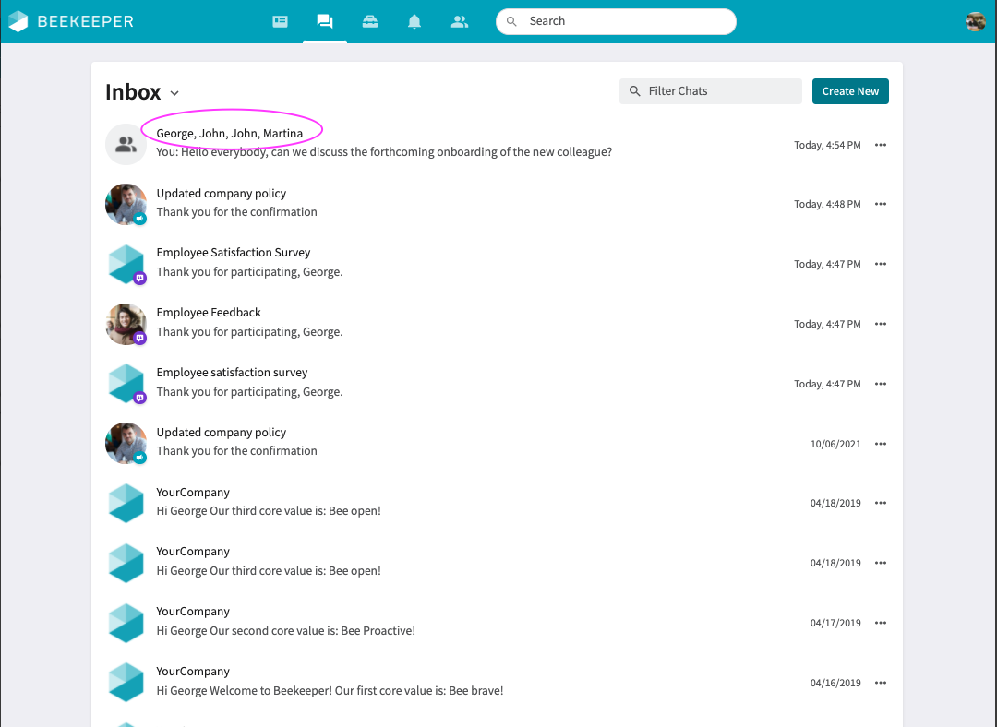Open more options for lowercase Employee satisfaction survey

(x=880, y=384)
